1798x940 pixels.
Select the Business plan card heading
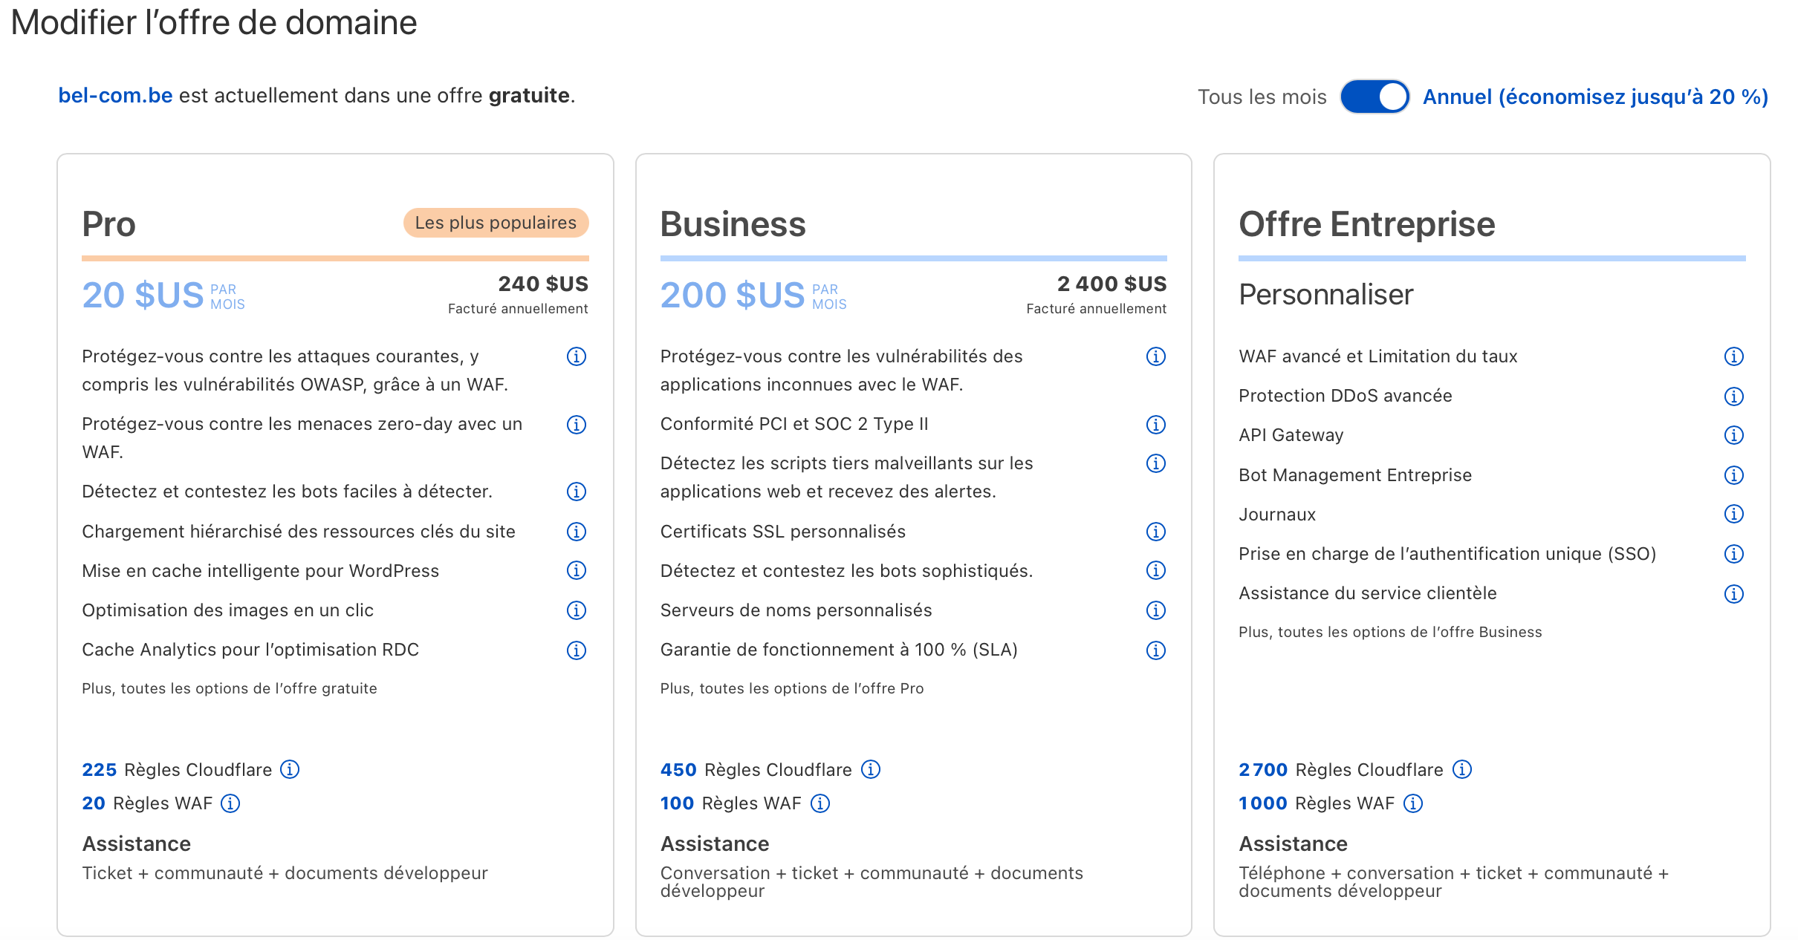coord(733,224)
